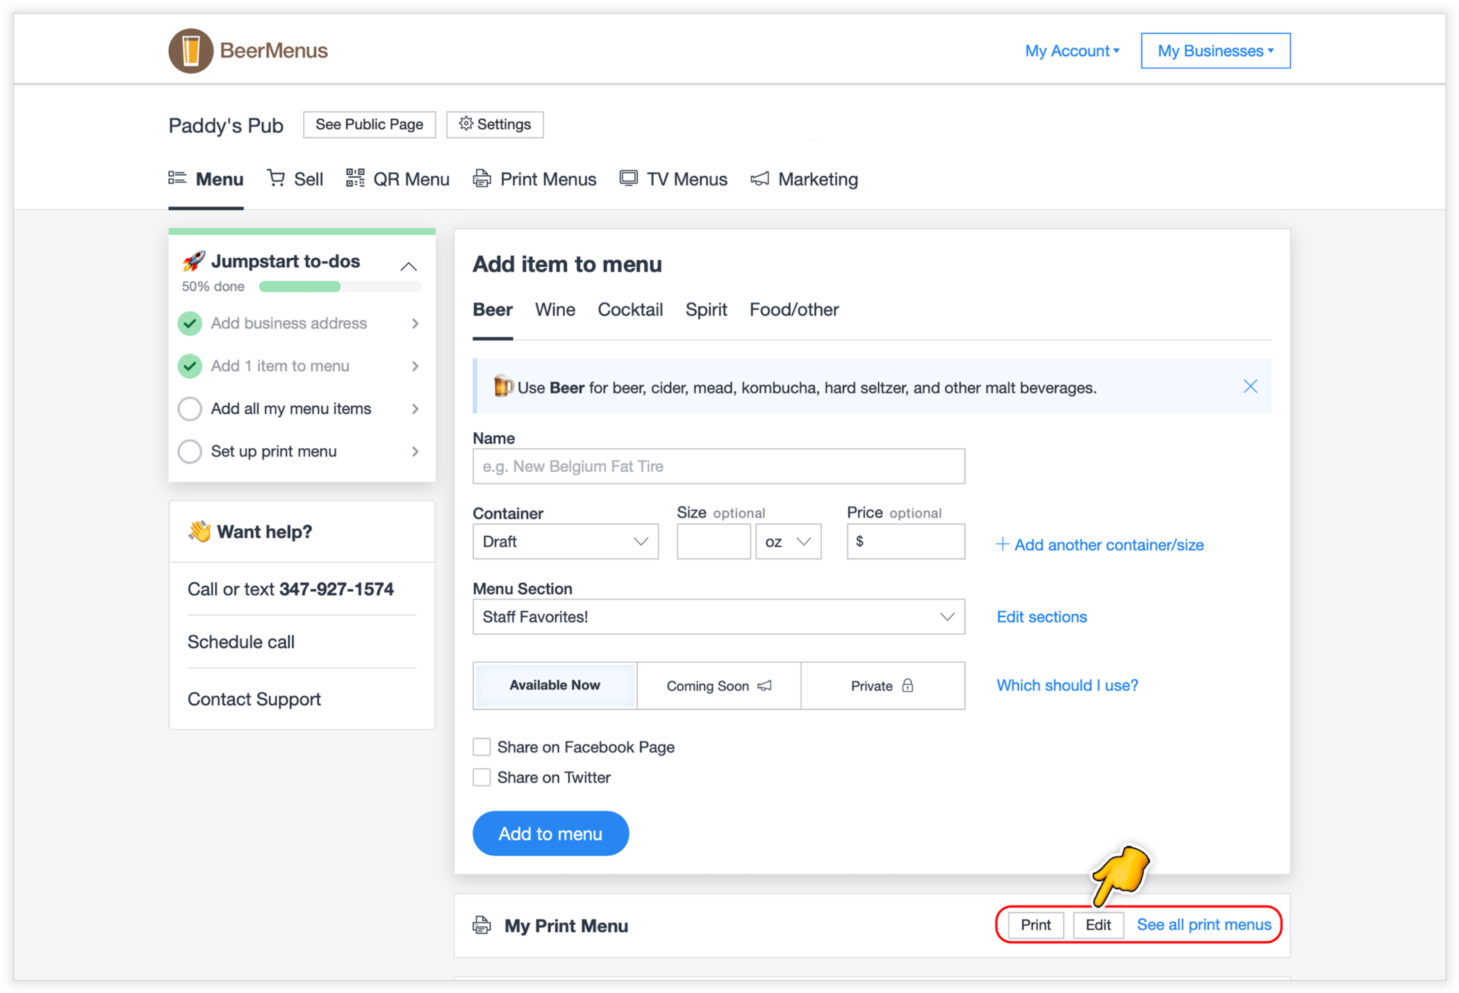The image size is (1459, 993).
Task: Click the Marketing megaphone icon
Action: click(759, 179)
